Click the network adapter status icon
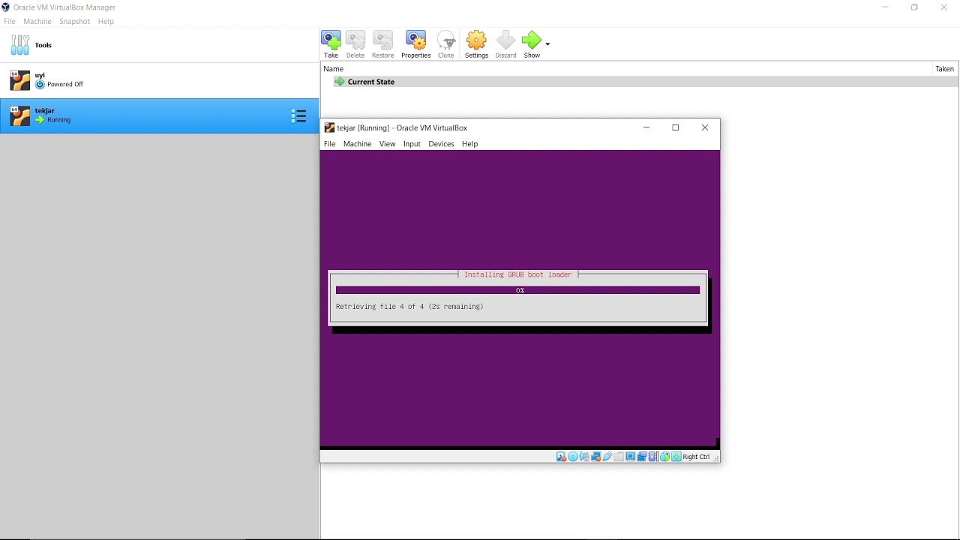Image resolution: width=960 pixels, height=540 pixels. point(596,457)
